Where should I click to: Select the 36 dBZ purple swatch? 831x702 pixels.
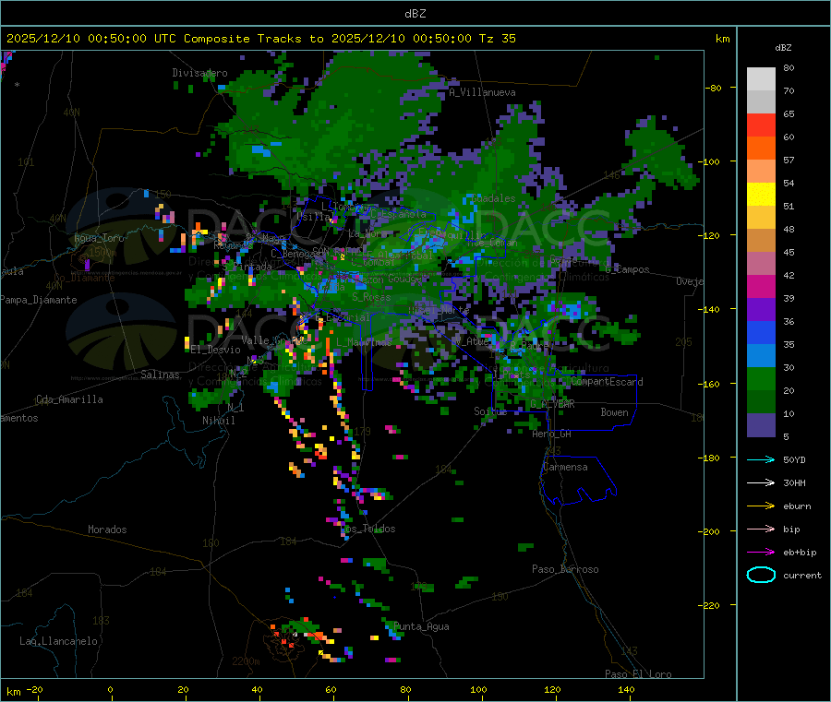pos(761,310)
